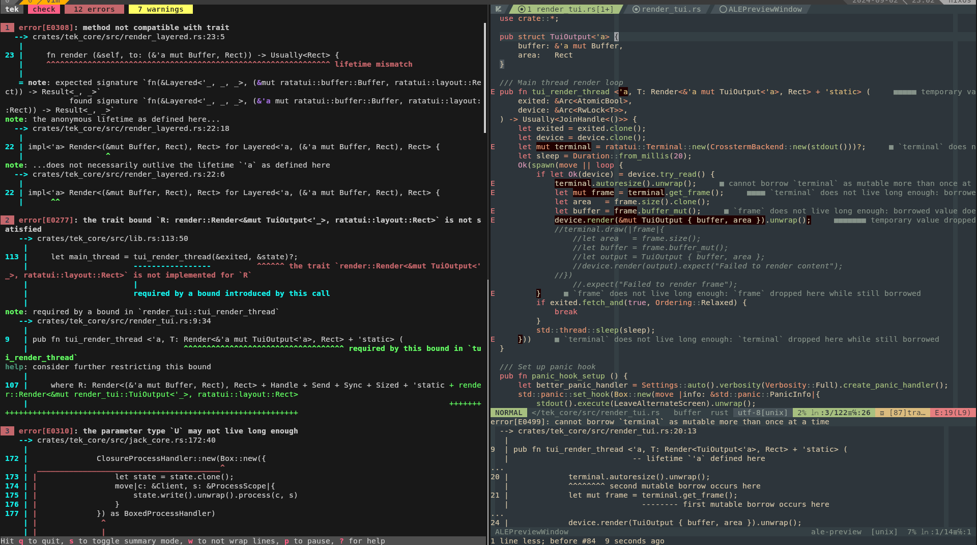Place cursor on 'pub struct TuiOutput' line

559,37
